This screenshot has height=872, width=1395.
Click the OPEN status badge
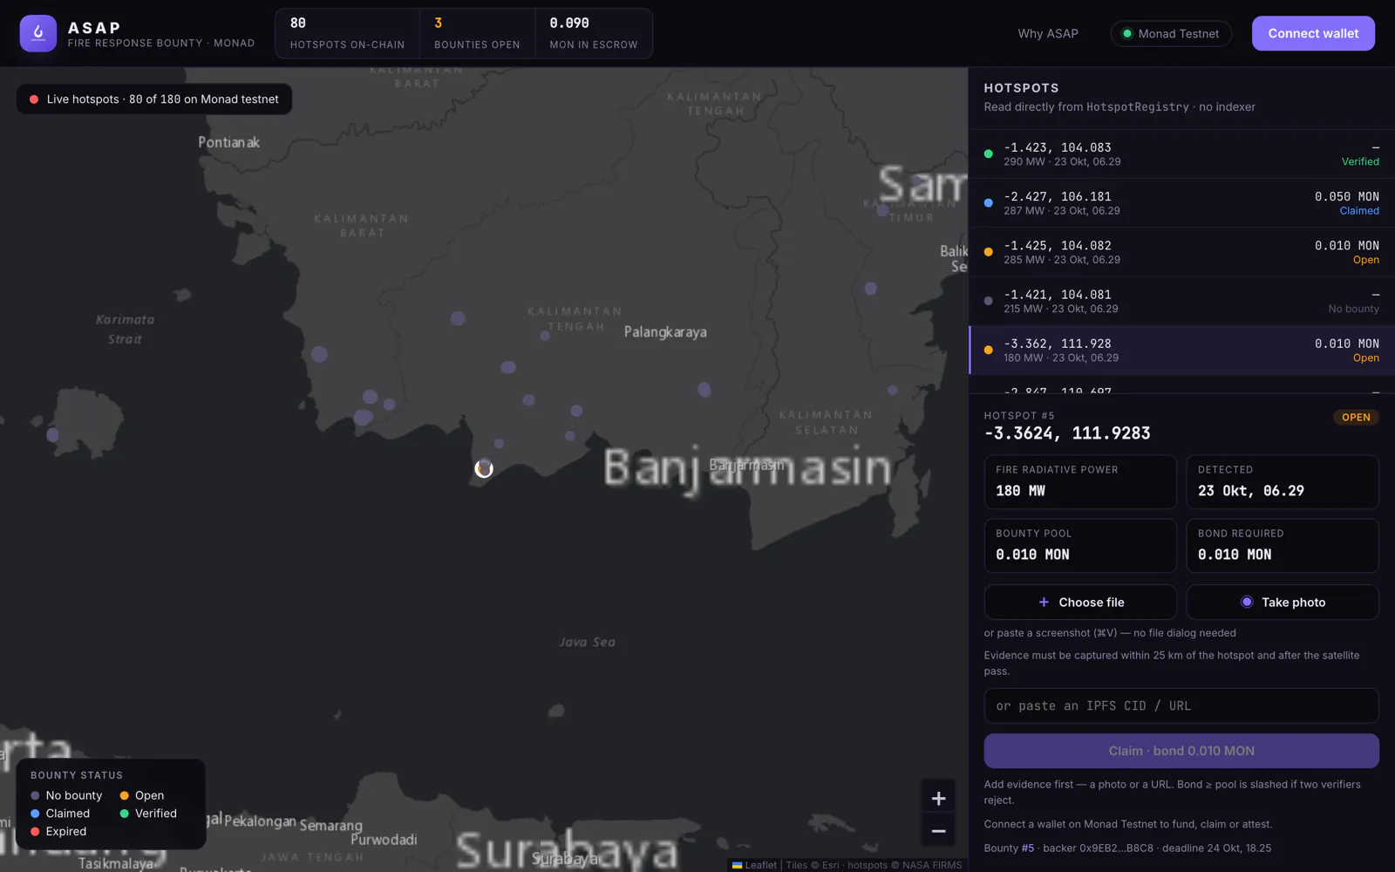[x=1356, y=417]
